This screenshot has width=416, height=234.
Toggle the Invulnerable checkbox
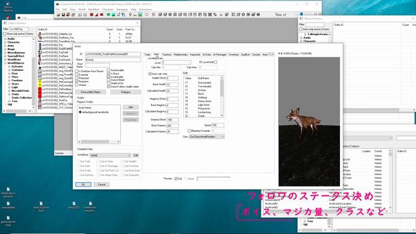109,77
